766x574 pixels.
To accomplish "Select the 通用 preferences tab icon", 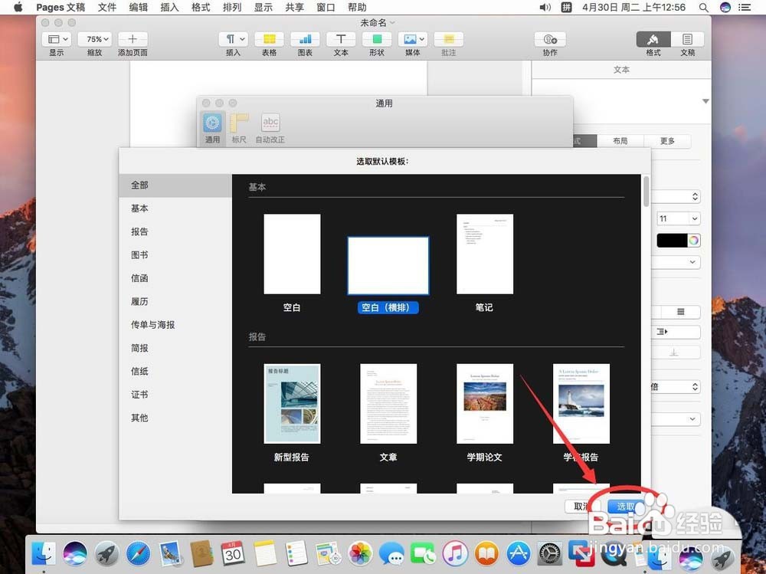I will 212,123.
